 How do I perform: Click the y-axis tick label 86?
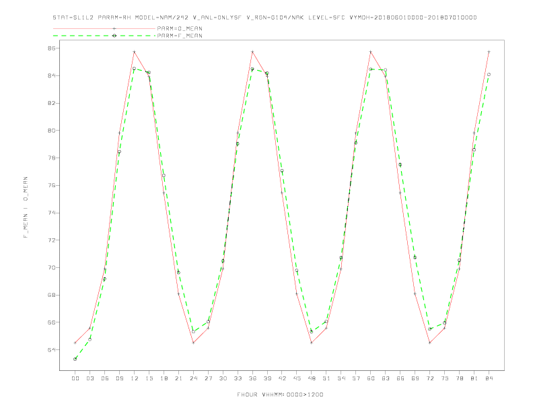click(x=51, y=48)
